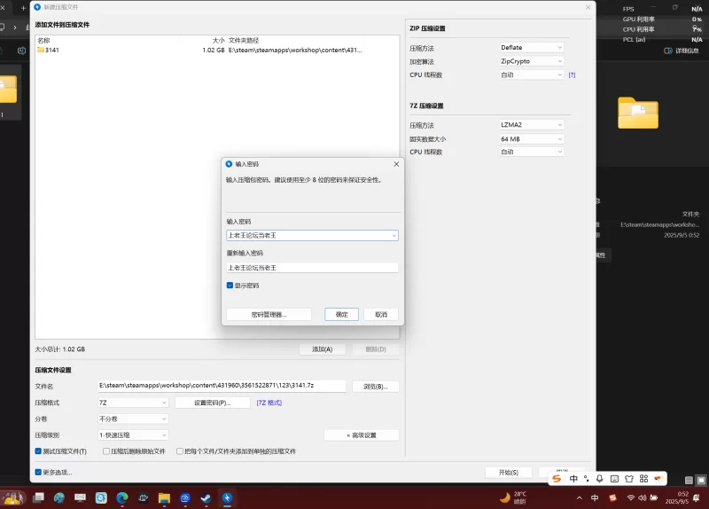The image size is (709, 509).
Task: Click the microphone voice input on Sogou bar
Action: 600,479
